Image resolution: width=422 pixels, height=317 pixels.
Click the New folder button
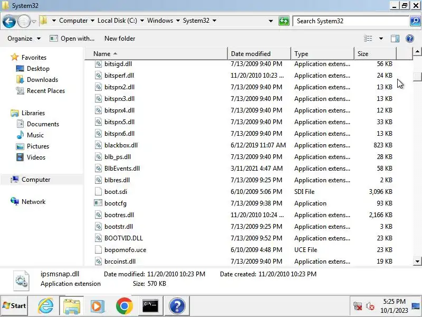point(120,39)
